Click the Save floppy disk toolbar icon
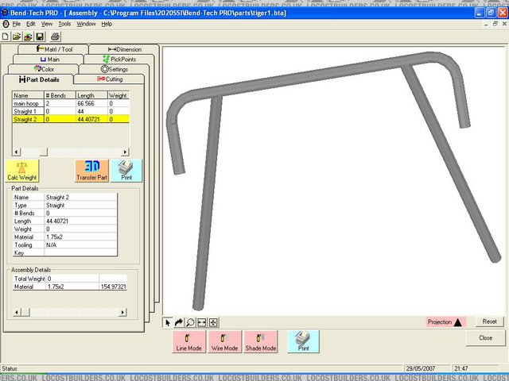 (x=40, y=37)
